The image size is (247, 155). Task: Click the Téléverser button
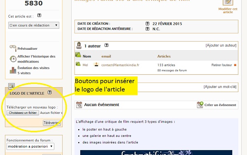pos(52,123)
